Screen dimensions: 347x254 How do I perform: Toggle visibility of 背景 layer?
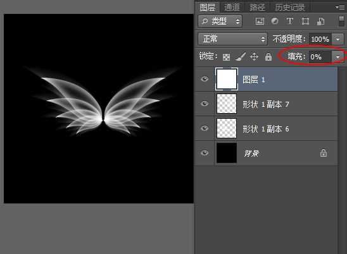pos(205,153)
